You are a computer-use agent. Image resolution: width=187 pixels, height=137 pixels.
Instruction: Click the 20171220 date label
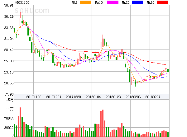tap(73, 97)
